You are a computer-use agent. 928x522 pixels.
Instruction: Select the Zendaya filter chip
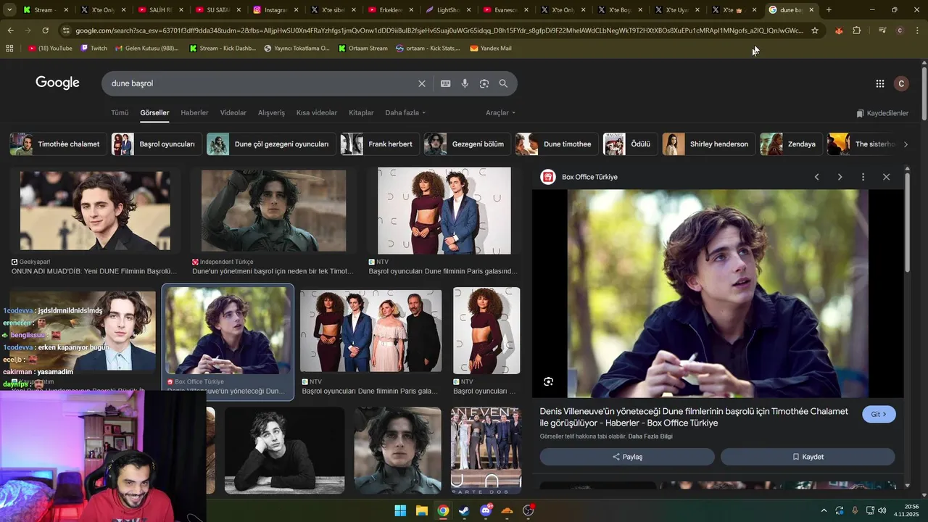click(791, 144)
